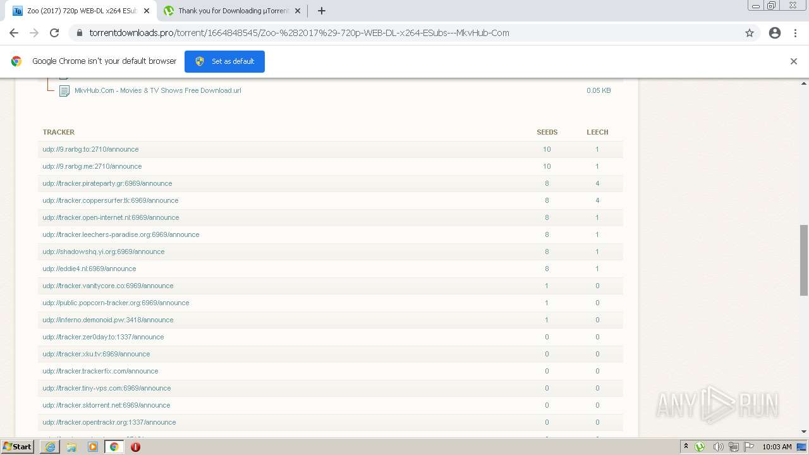The image size is (809, 455).
Task: Click the MkvHub.Com url file icon
Action: point(64,91)
